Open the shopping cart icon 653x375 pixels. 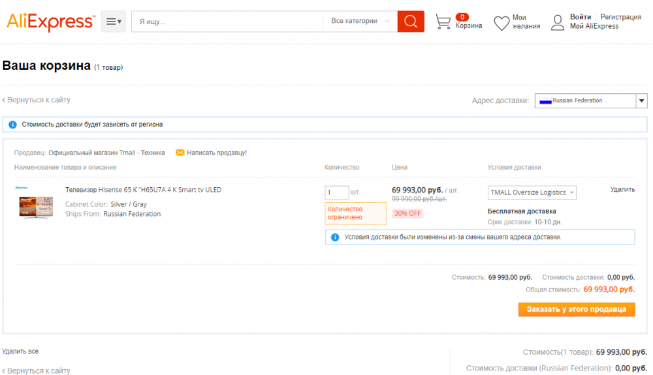443,22
